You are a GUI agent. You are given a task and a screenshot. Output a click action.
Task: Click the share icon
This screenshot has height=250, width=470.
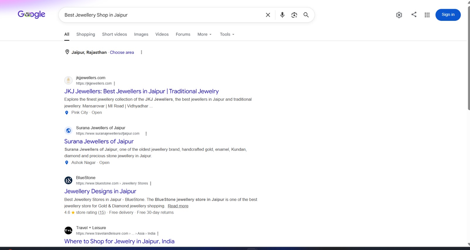coord(414,14)
